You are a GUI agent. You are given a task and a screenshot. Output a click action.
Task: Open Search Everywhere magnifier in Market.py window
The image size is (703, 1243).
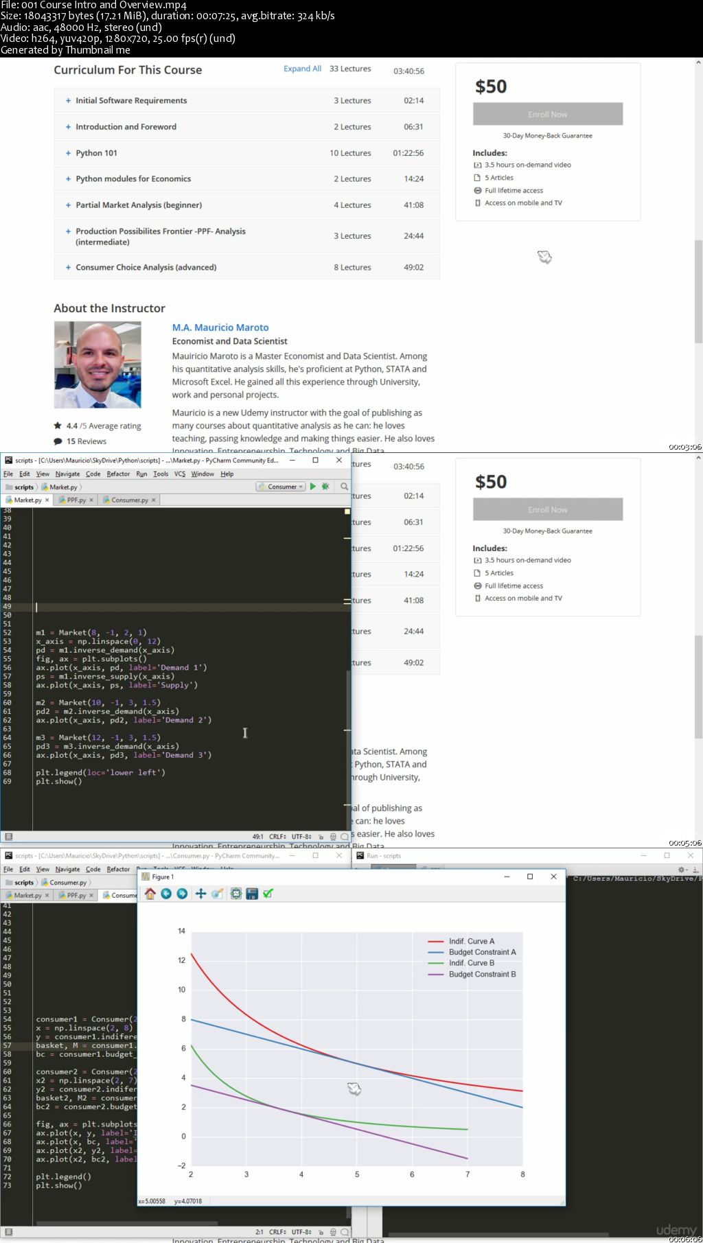(x=344, y=486)
